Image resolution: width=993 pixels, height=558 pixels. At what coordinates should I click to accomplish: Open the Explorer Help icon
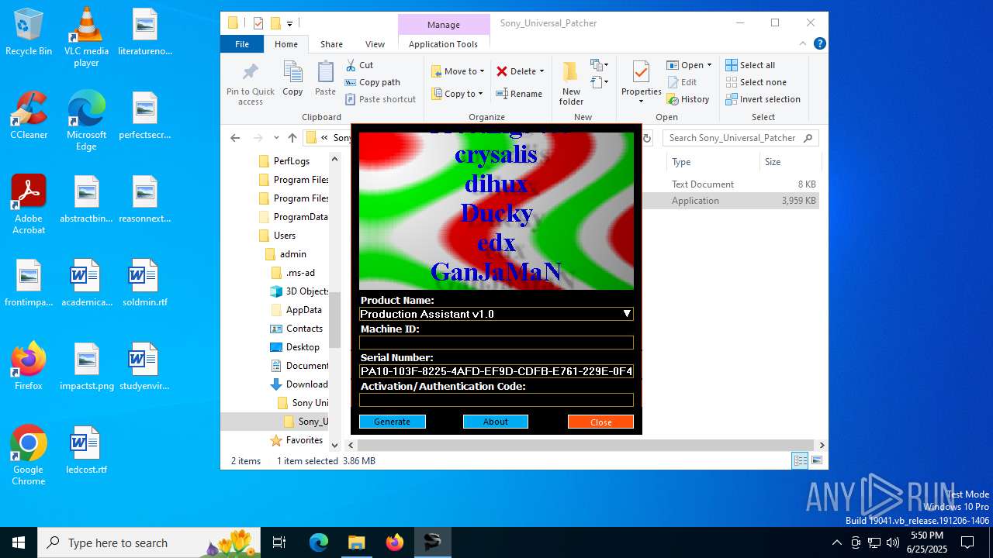click(819, 44)
